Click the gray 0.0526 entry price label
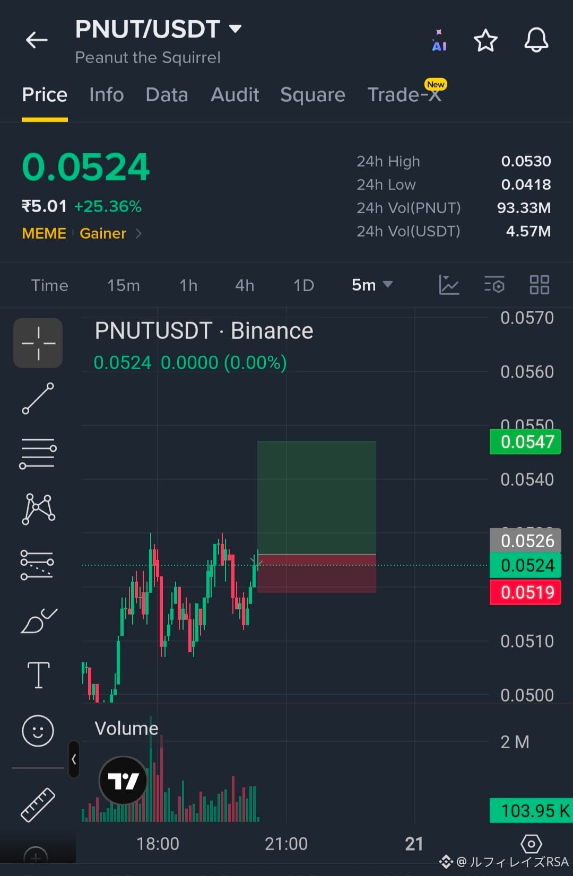The height and width of the screenshot is (876, 573). [525, 540]
